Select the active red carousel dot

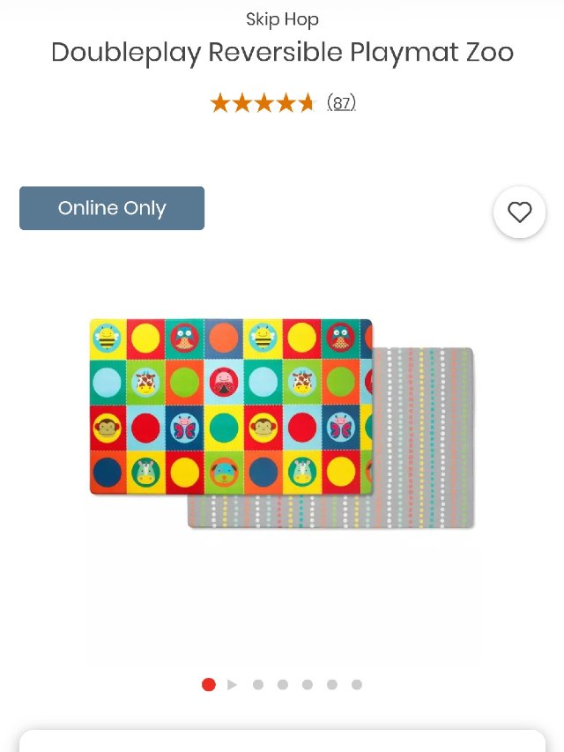209,684
